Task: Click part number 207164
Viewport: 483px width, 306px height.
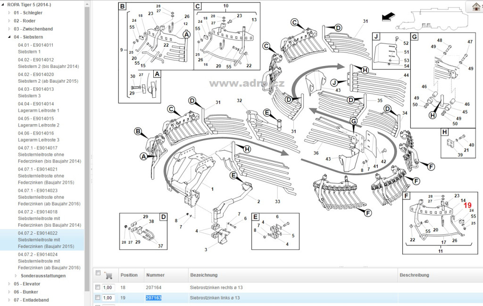Action: (x=153, y=288)
